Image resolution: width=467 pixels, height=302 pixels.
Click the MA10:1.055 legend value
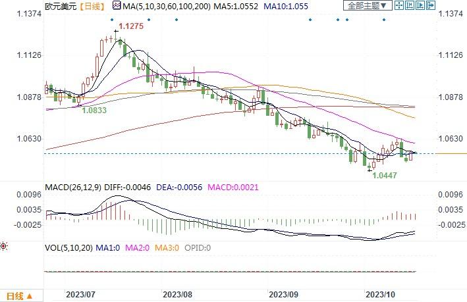tap(286, 6)
